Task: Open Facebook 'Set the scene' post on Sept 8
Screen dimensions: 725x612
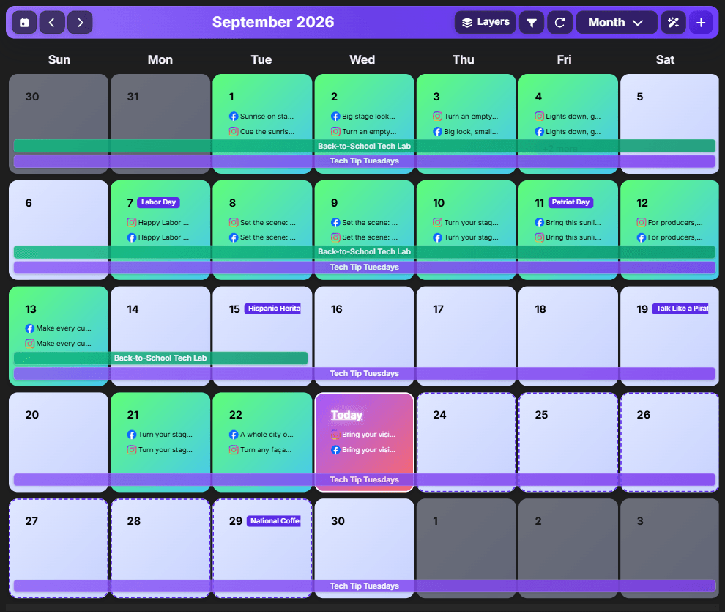Action: click(x=261, y=237)
